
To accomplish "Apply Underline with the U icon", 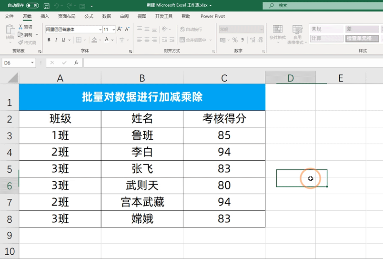I will [x=63, y=40].
